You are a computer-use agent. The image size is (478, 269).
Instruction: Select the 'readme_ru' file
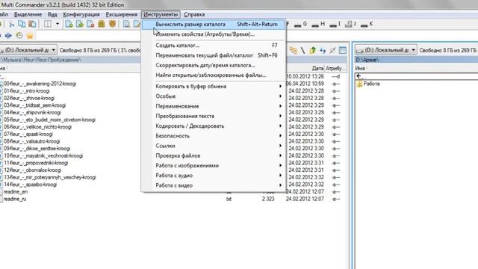point(15,200)
